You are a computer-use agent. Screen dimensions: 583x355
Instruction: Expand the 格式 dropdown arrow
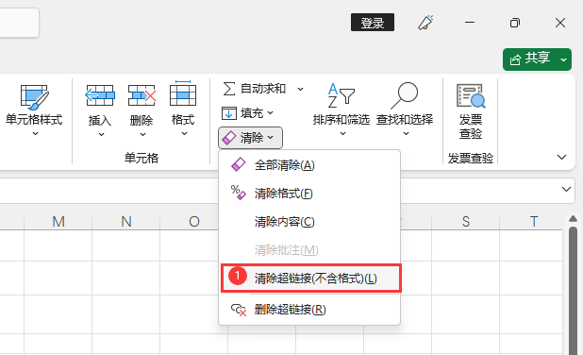[x=184, y=134]
